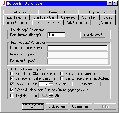This screenshot has height=113, width=119.
Task: Focus the Kennung für pop3 field
Action: [x=77, y=55]
